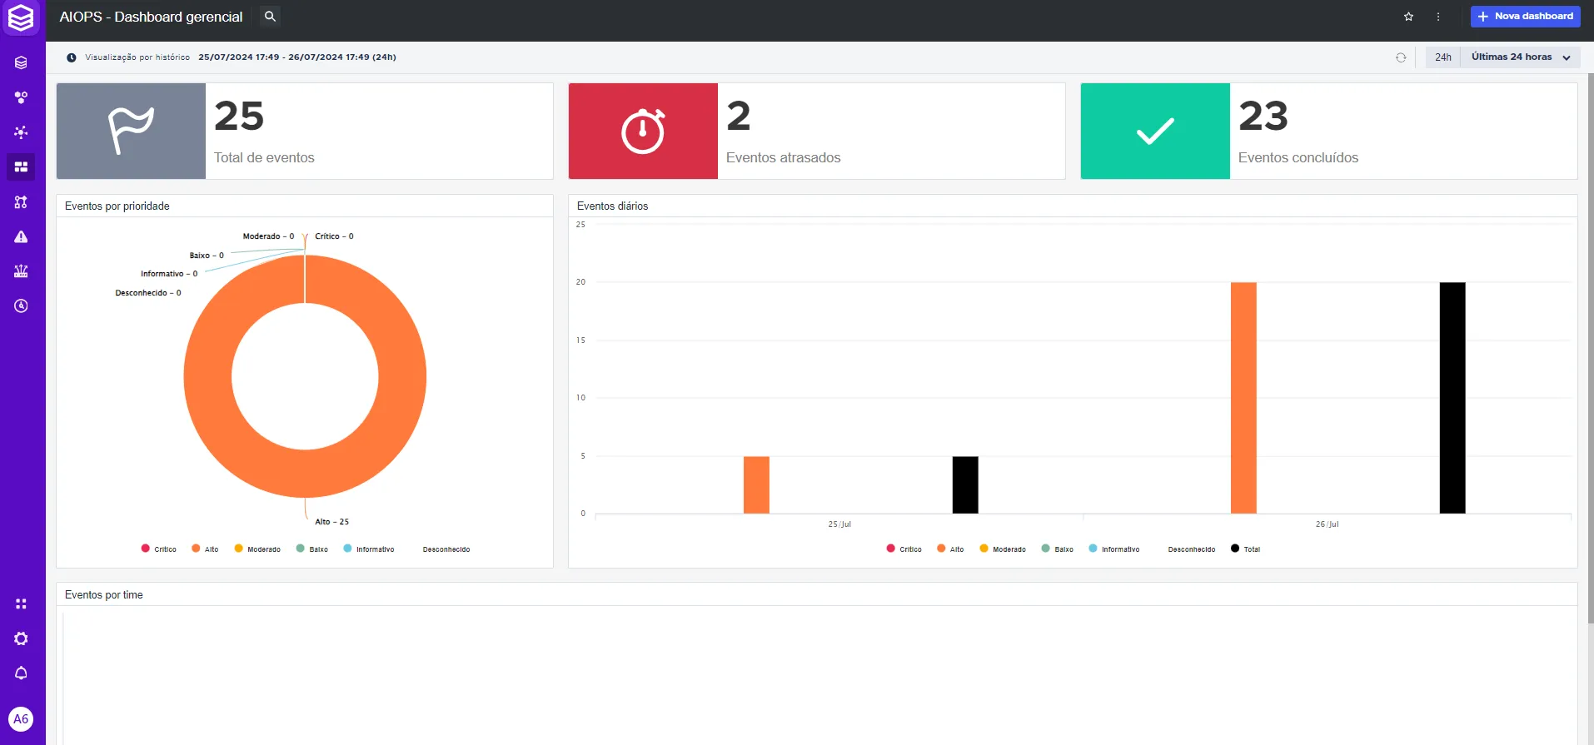
Task: Click the app logo at top left
Action: tap(21, 17)
